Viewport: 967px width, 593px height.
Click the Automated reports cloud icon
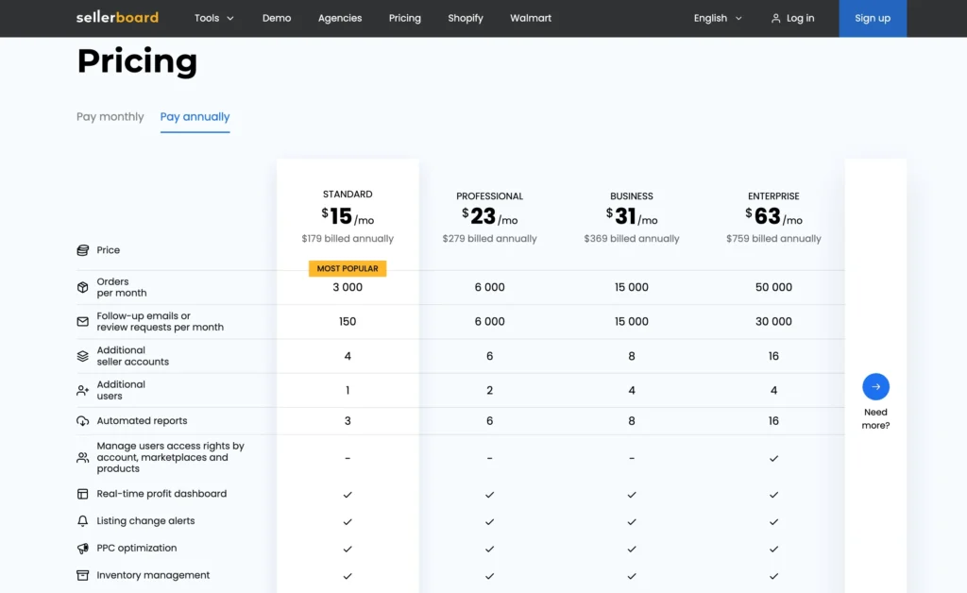pos(83,421)
